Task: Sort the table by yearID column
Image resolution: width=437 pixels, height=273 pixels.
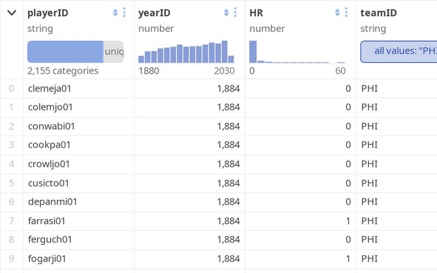Action: pyautogui.click(x=227, y=13)
